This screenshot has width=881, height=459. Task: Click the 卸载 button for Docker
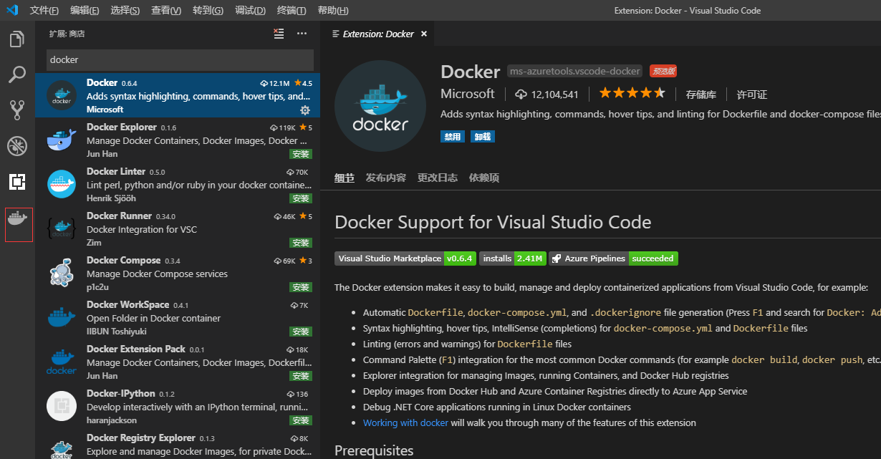click(x=483, y=136)
